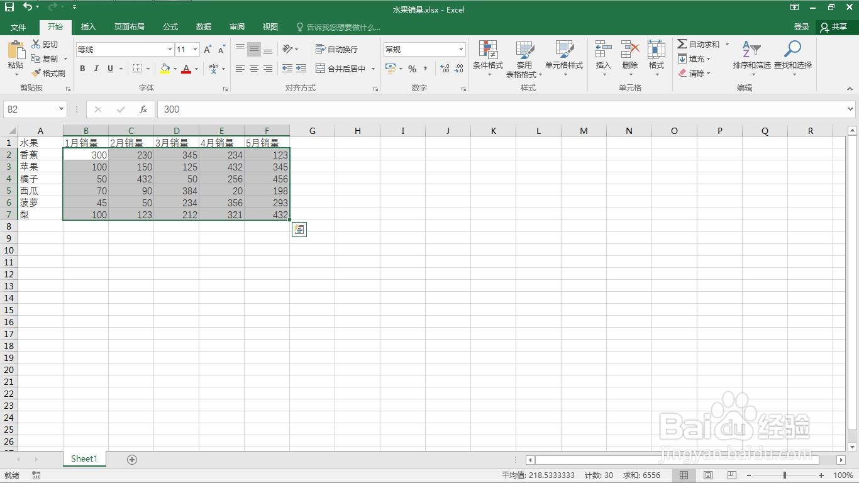Open the fill color dropdown arrow
Screen dimensions: 859x483
point(175,69)
